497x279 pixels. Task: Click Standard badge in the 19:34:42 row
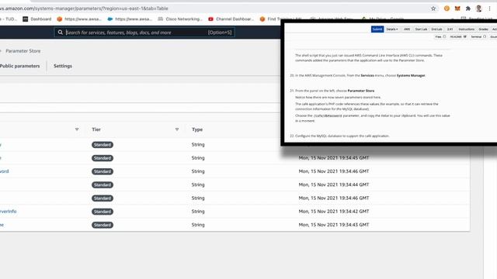(103, 212)
